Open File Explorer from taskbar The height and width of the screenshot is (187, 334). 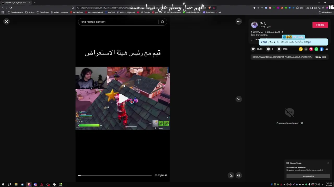16,184
